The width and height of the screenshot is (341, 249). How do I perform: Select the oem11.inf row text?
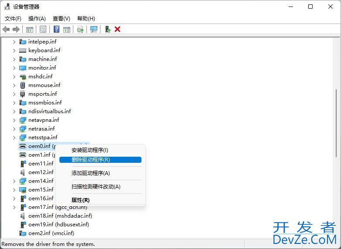[x=41, y=164]
